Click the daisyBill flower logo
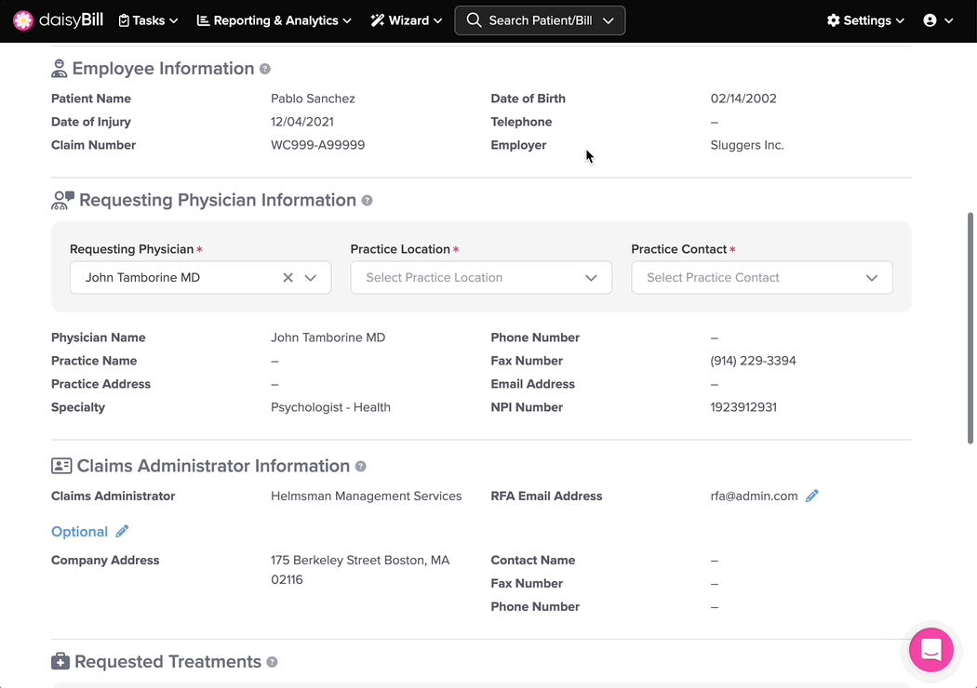Screen dimensions: 977x688 click(23, 20)
